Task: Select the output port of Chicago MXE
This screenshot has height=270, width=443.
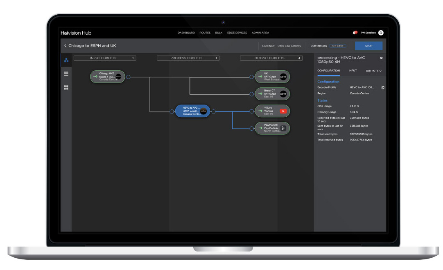Action: (128, 77)
